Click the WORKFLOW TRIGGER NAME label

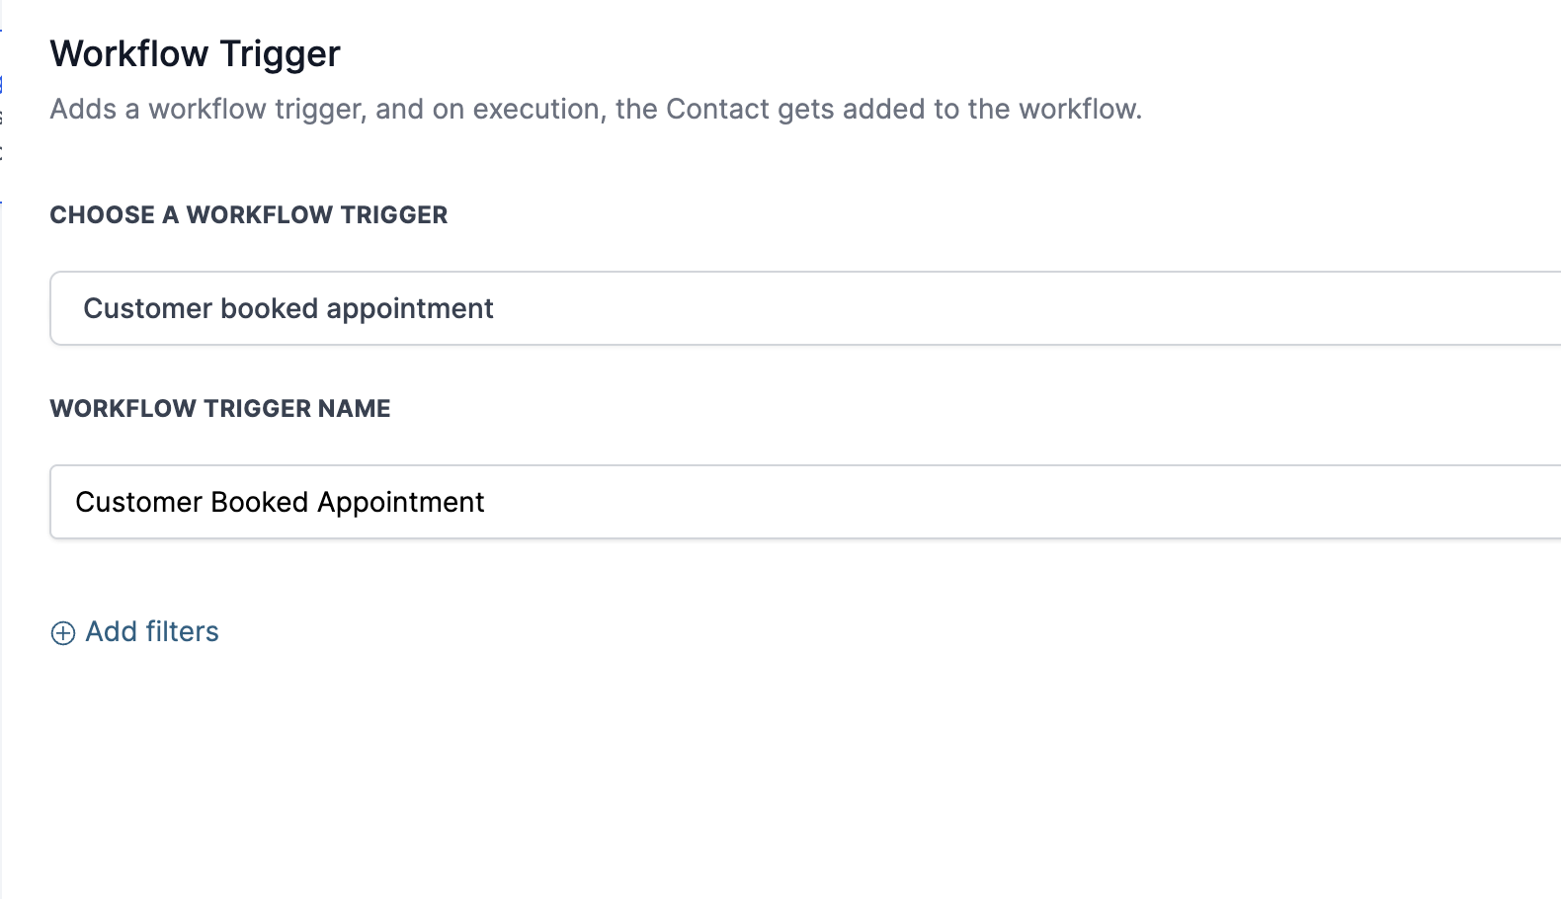(x=220, y=409)
